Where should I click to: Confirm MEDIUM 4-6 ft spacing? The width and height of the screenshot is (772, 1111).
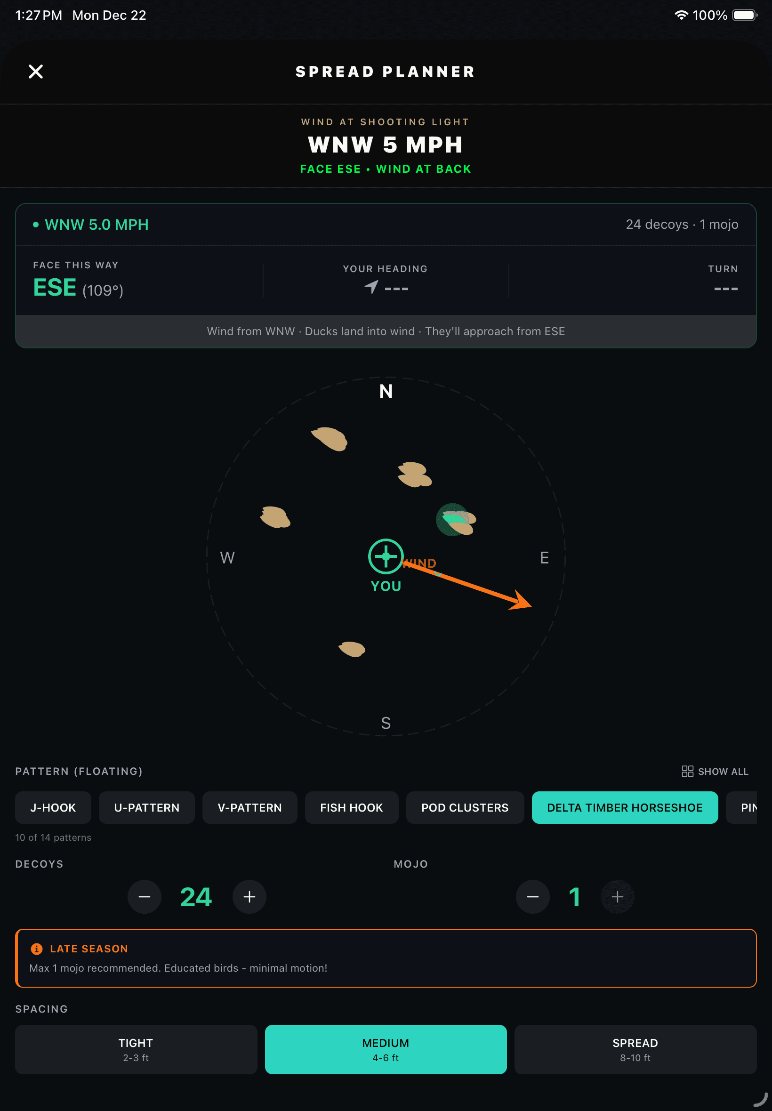click(x=385, y=1049)
